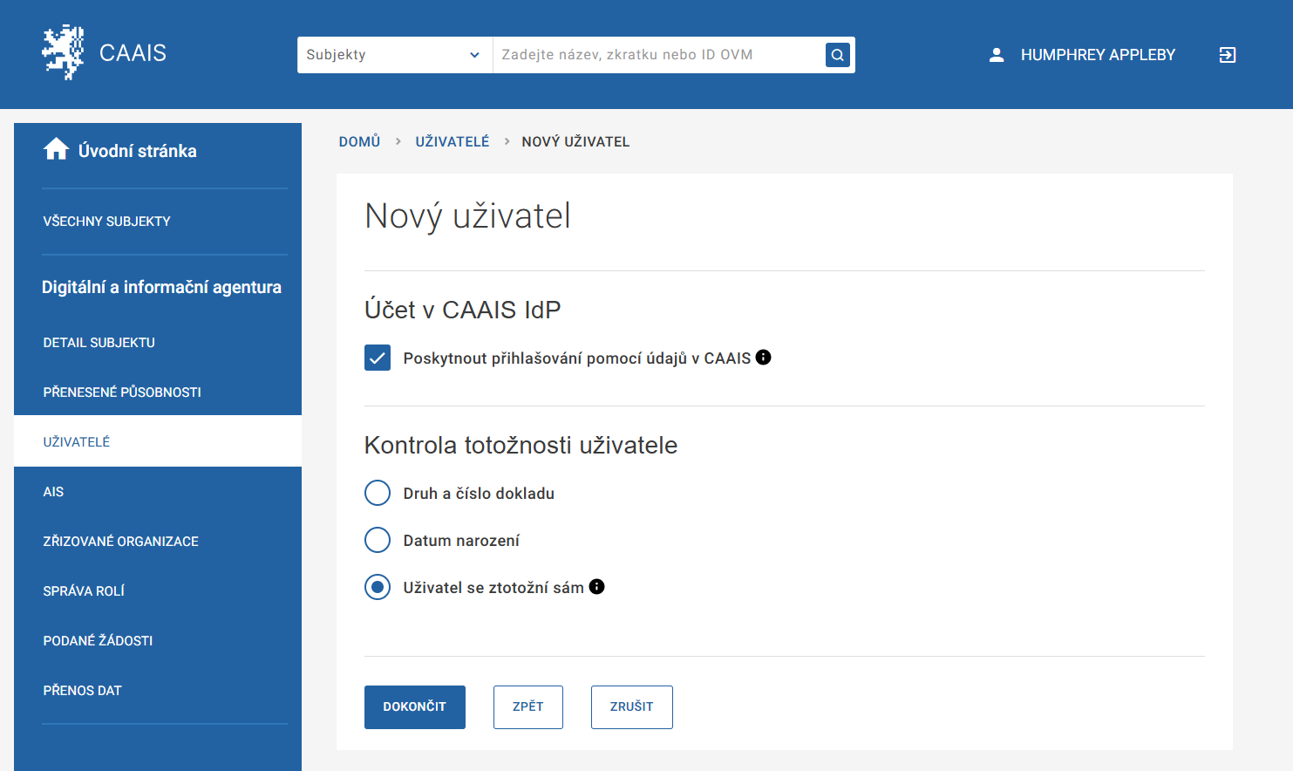Screen dimensions: 1293x771
Task: Choose the Datum narození radio option
Action: pyautogui.click(x=378, y=540)
